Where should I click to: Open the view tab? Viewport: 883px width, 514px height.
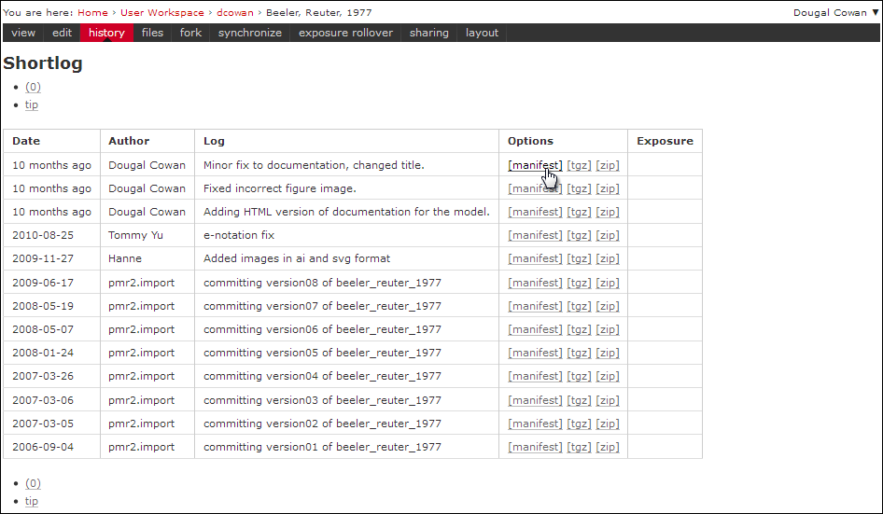(x=23, y=33)
